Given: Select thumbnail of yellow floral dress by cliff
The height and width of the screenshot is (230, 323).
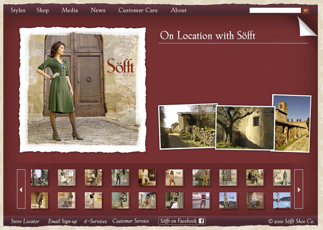Looking at the screenshot, I should [x=201, y=177].
